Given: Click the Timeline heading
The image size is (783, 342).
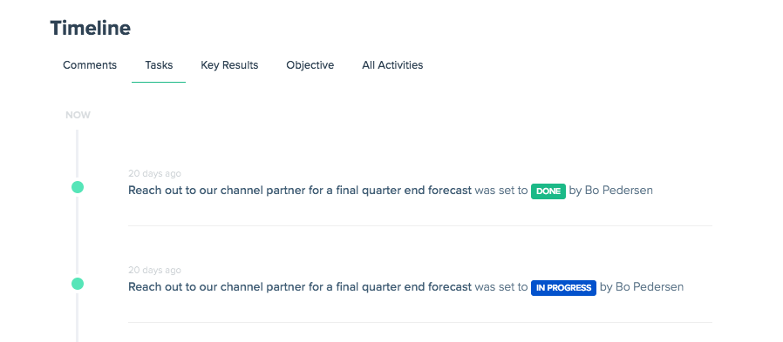Looking at the screenshot, I should point(91,28).
